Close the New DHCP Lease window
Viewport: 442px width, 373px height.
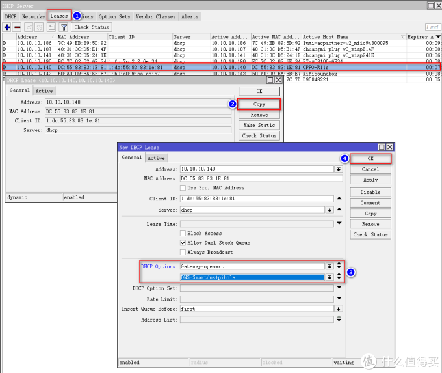(x=390, y=147)
